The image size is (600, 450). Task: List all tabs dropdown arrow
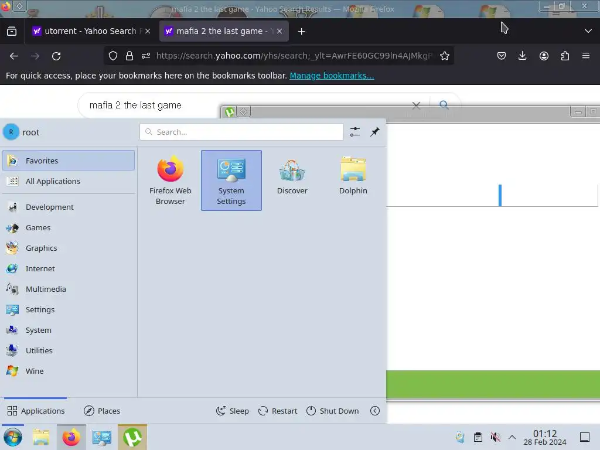[x=588, y=31]
